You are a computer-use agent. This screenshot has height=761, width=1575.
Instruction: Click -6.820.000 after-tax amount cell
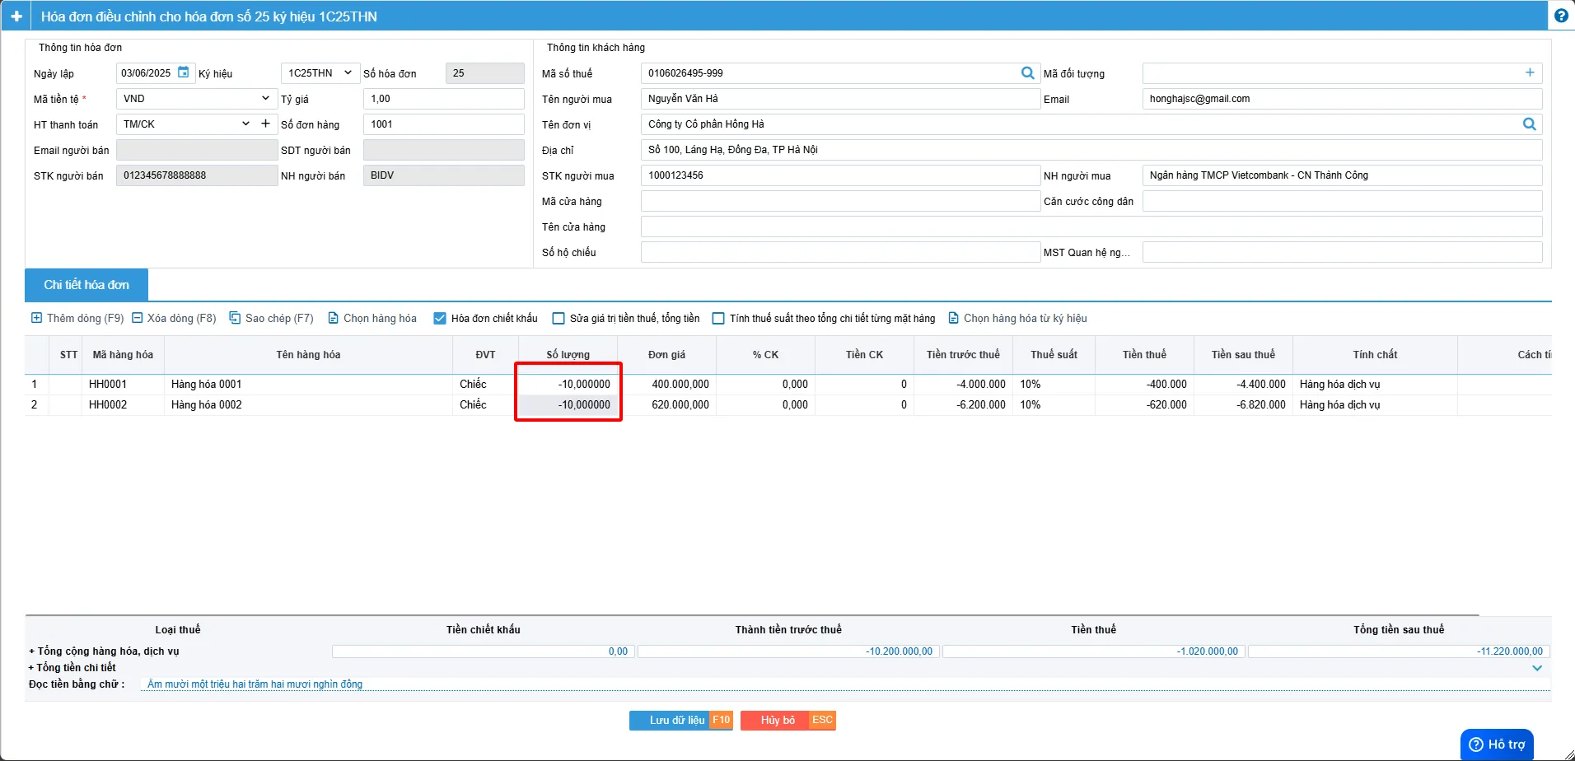tap(1244, 405)
